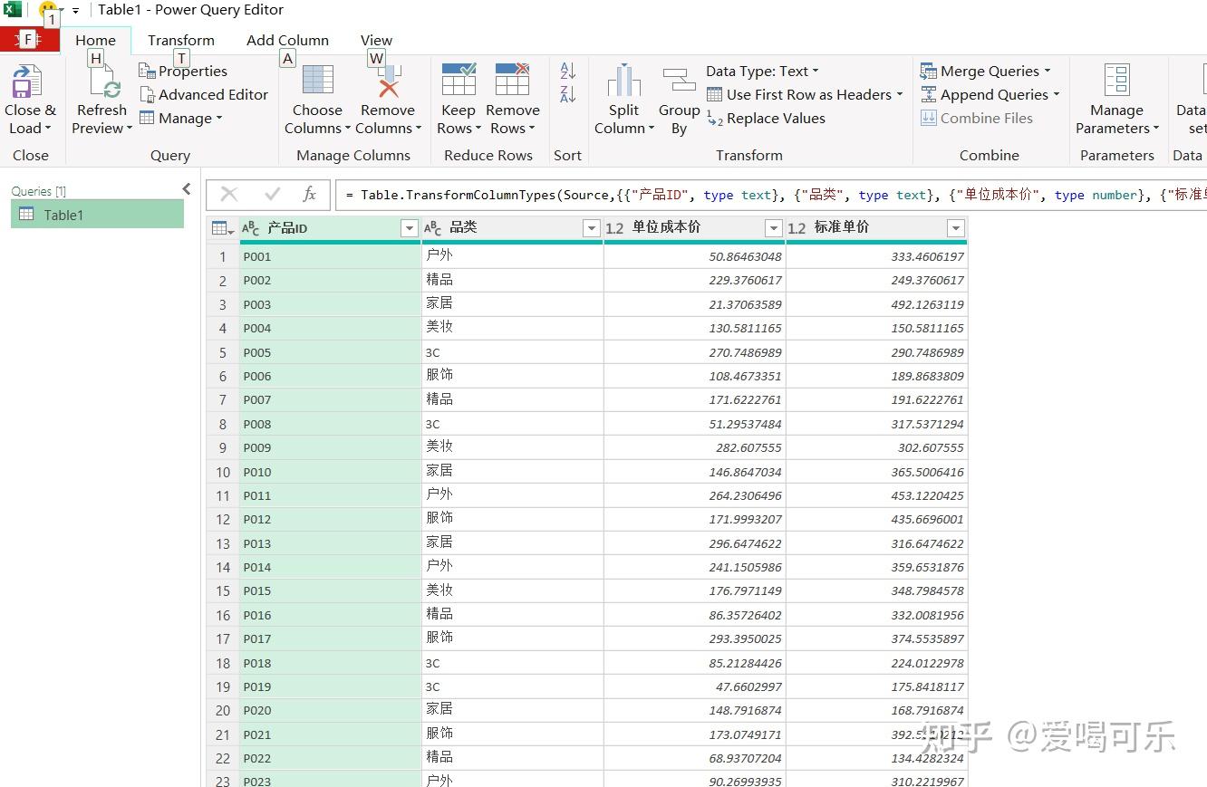This screenshot has width=1207, height=787.
Task: Click the Close & Load icon
Action: [27, 82]
